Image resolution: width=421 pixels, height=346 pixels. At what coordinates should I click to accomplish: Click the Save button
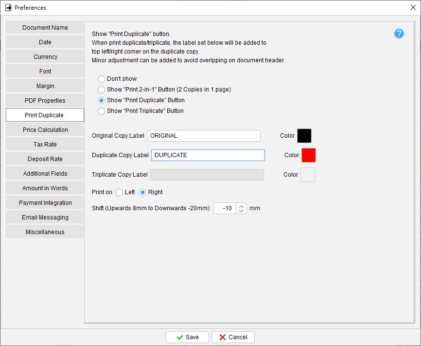[x=188, y=337]
